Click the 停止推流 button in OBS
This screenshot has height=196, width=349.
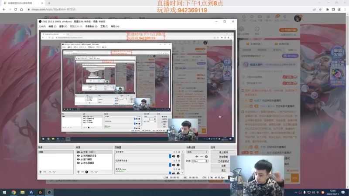[x=223, y=152]
